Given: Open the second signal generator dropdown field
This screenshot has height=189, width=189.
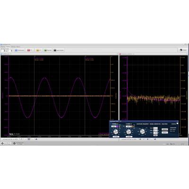Looking at the screenshot, I should point(155,130).
